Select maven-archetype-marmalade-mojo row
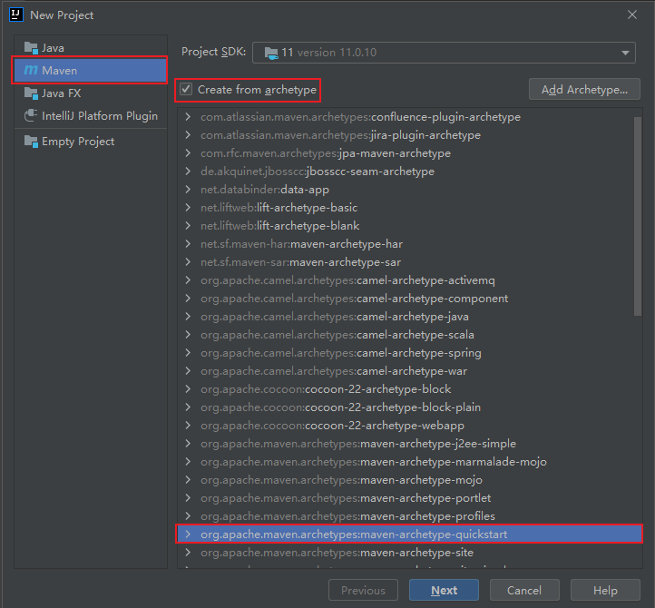655x608 pixels. (x=409, y=462)
